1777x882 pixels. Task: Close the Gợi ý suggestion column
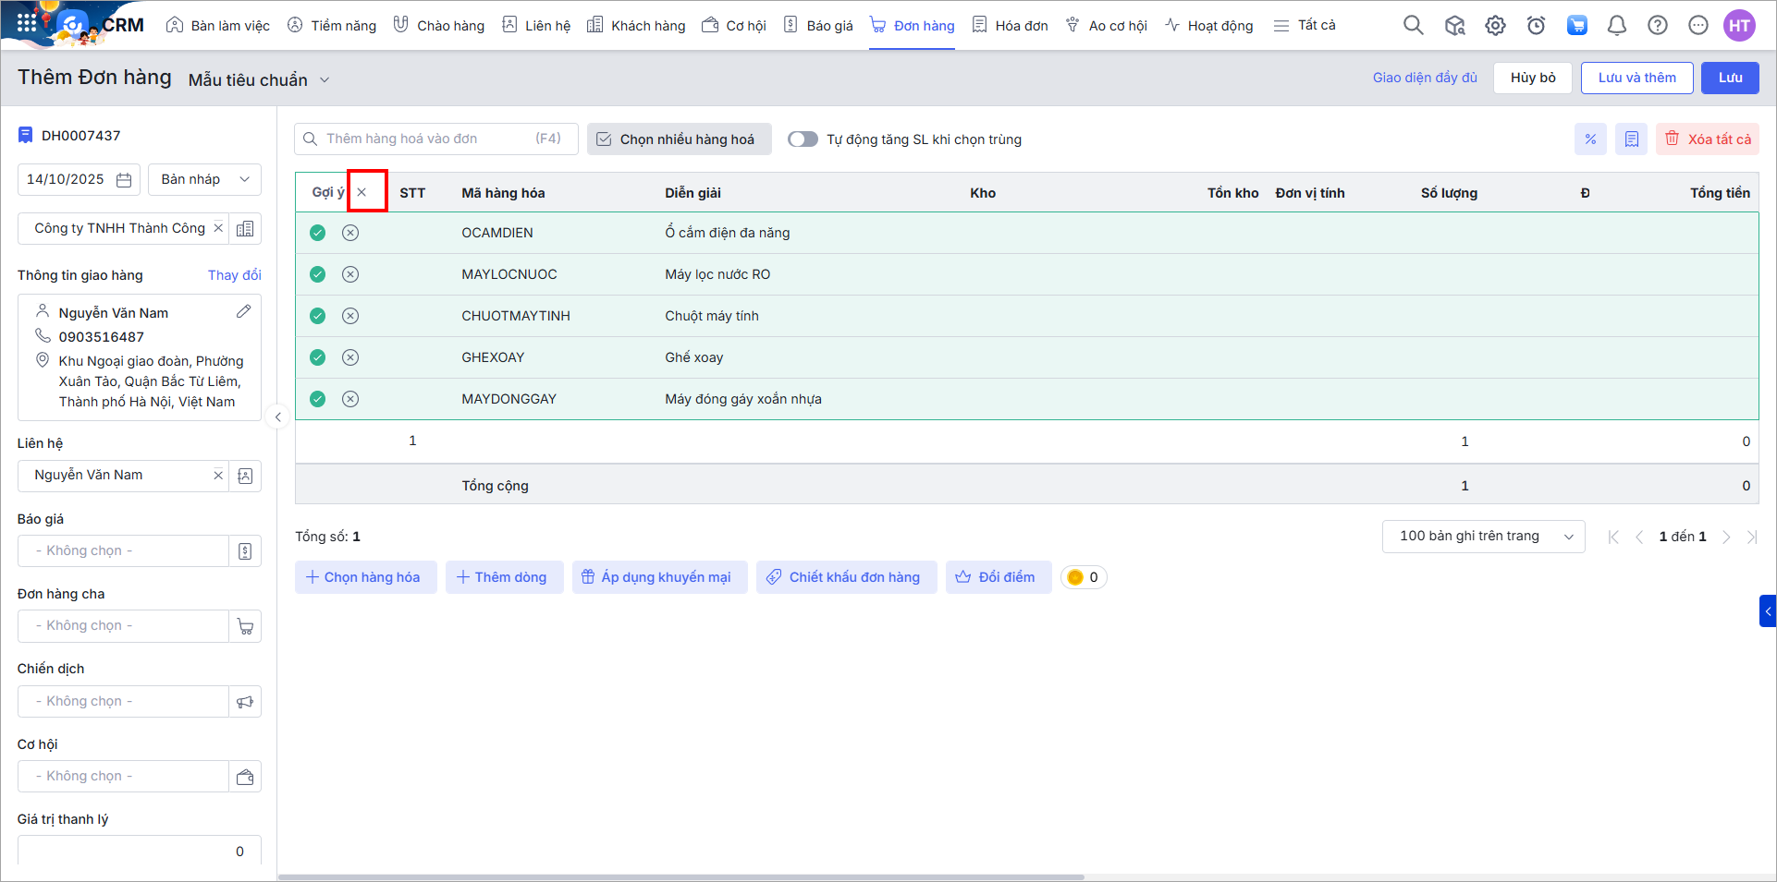click(362, 192)
